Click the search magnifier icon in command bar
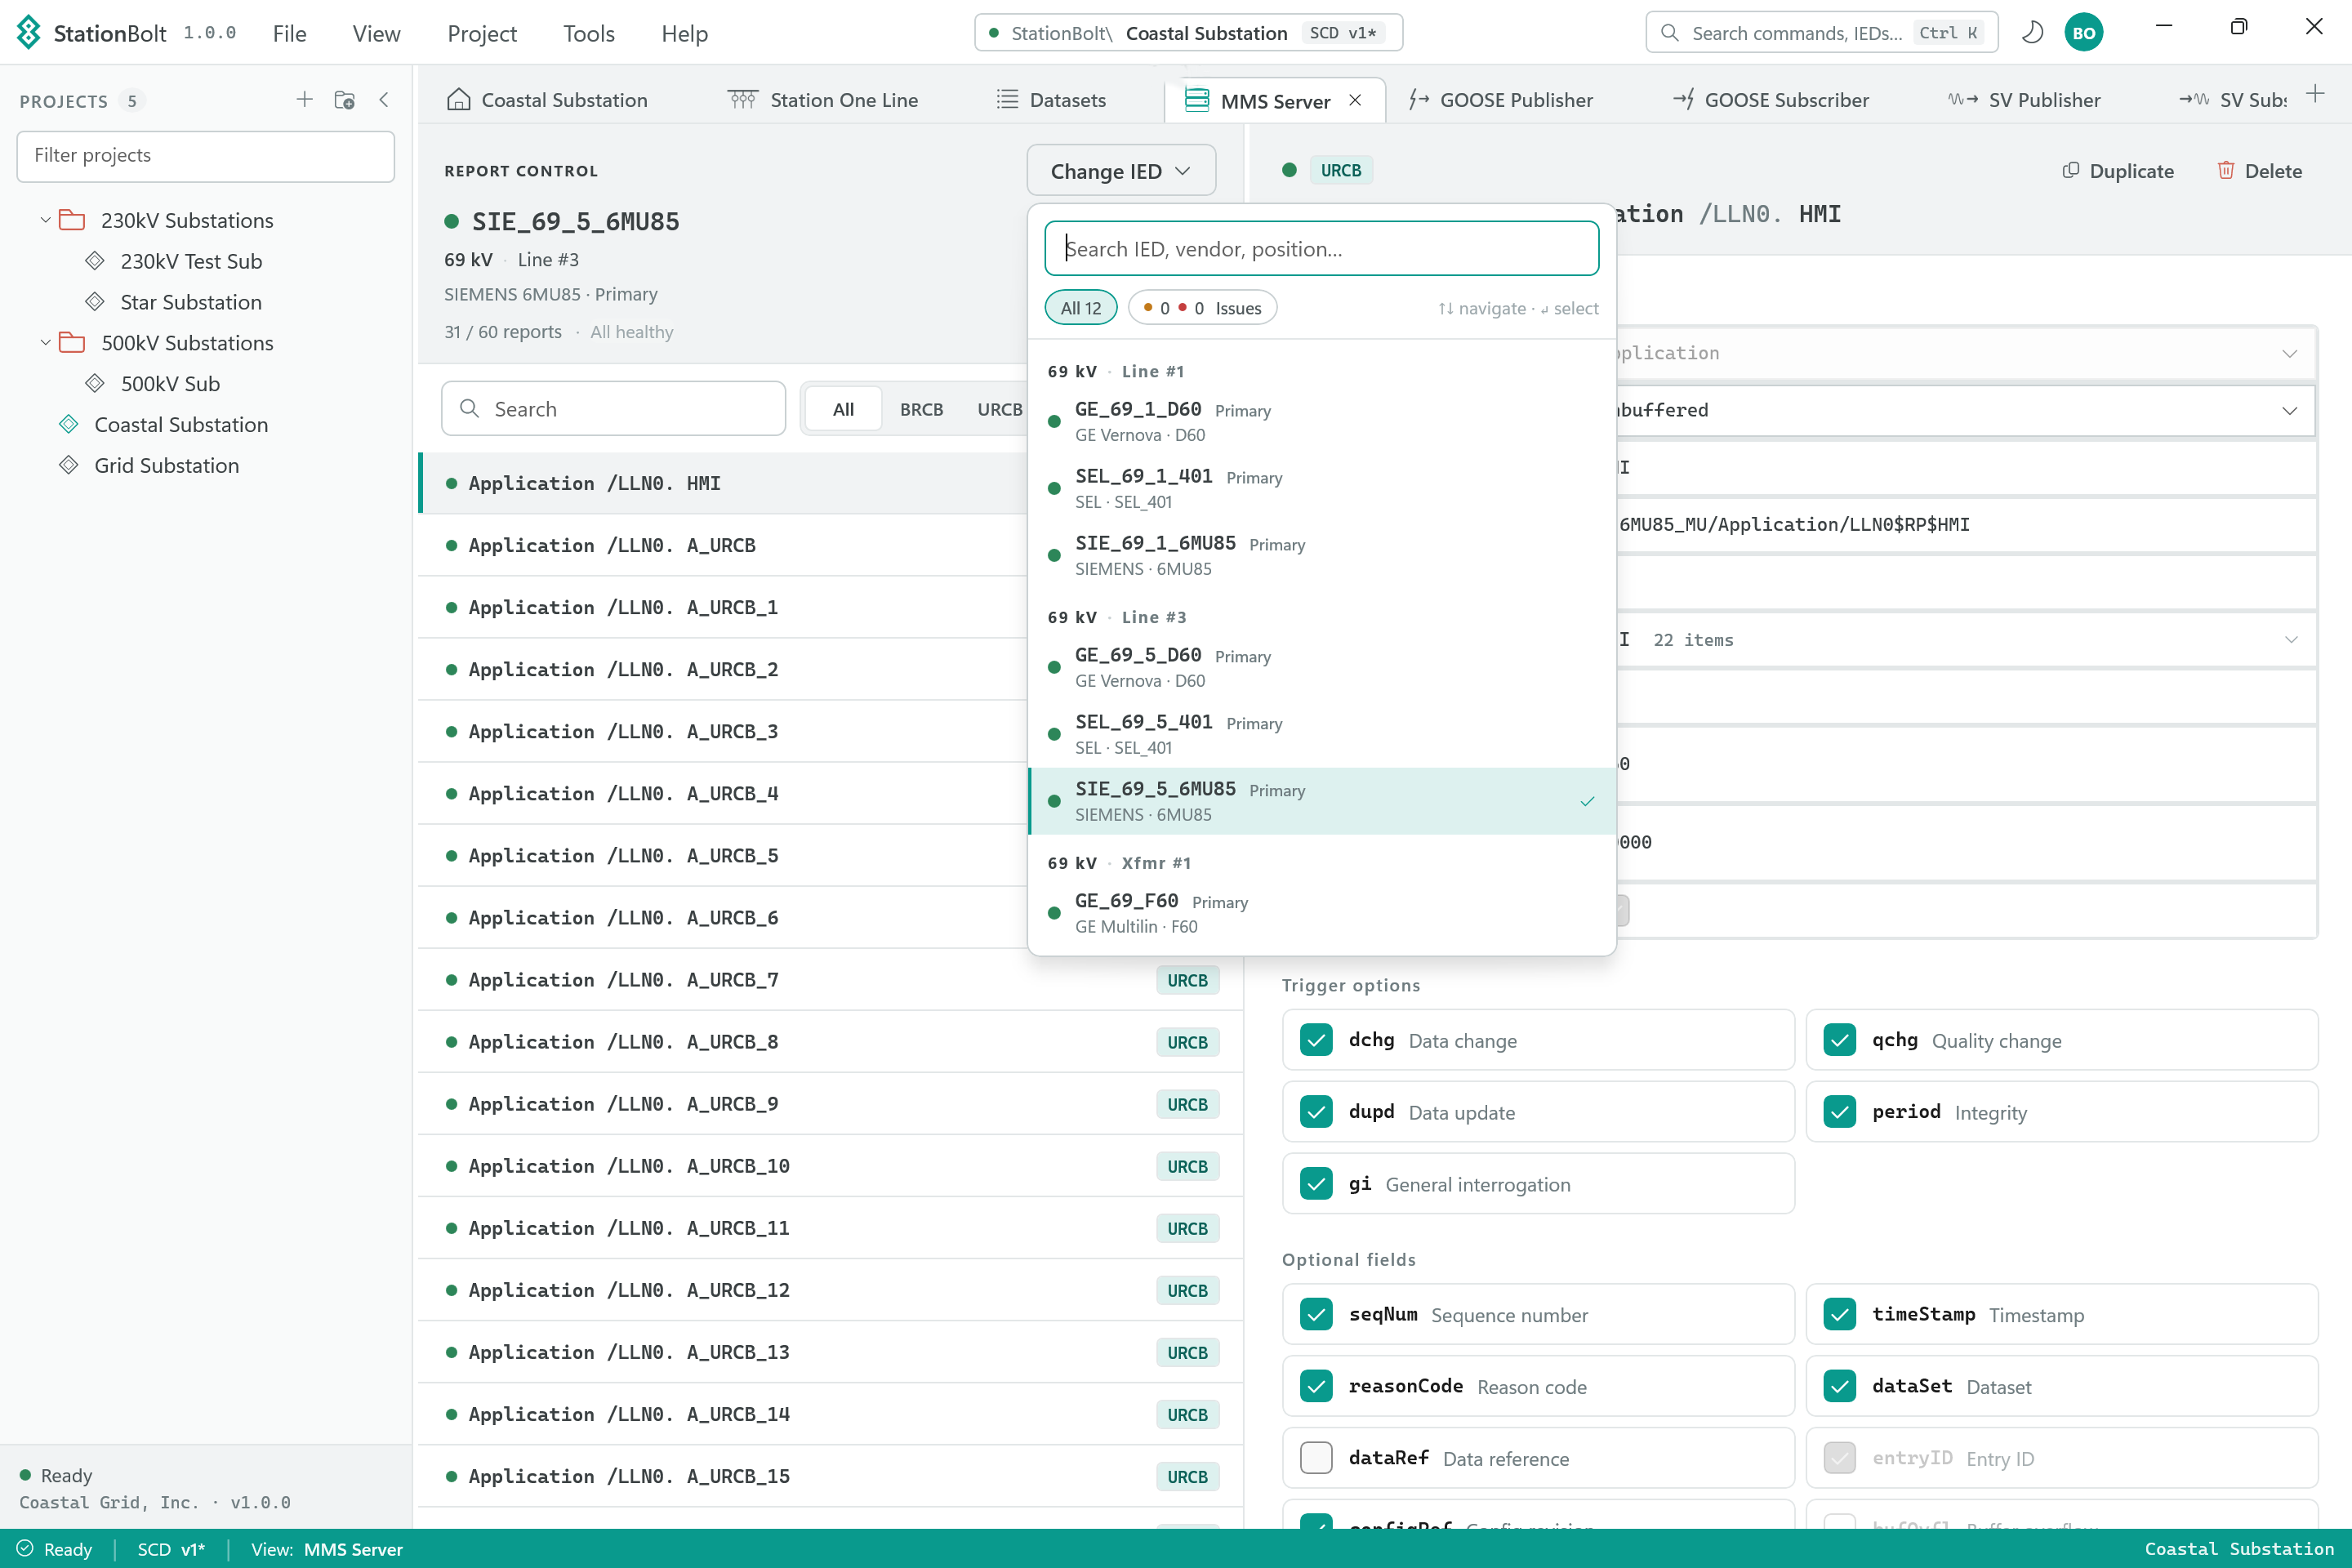The image size is (2352, 1568). [1669, 33]
